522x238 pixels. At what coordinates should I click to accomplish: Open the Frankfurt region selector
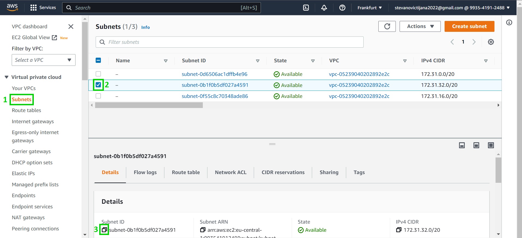[370, 8]
